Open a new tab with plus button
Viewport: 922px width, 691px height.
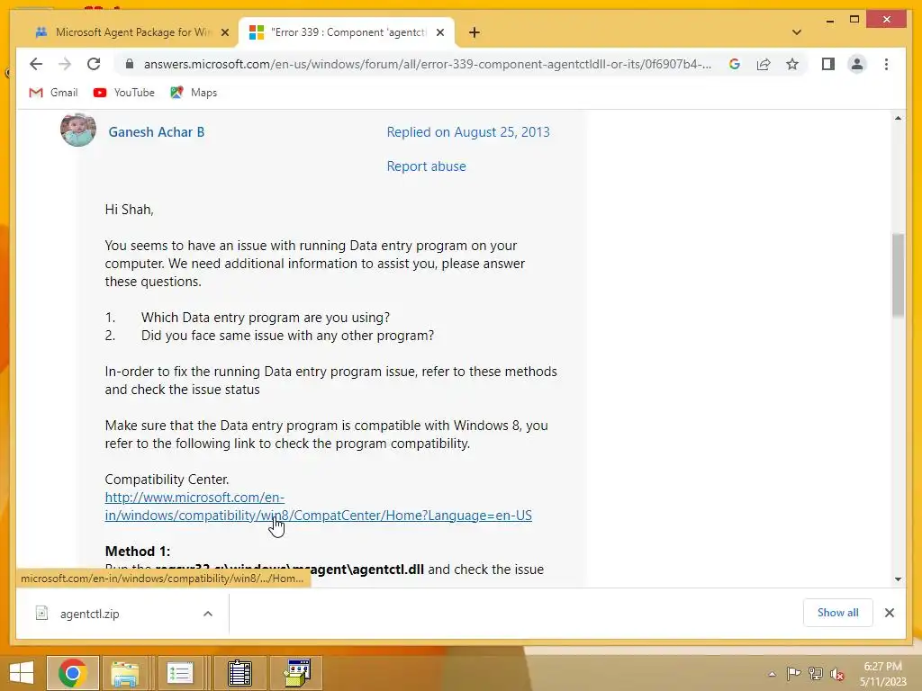pos(475,32)
